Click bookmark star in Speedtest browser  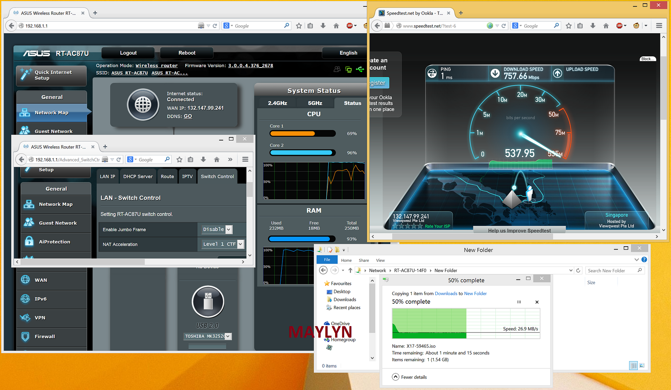[x=569, y=26]
